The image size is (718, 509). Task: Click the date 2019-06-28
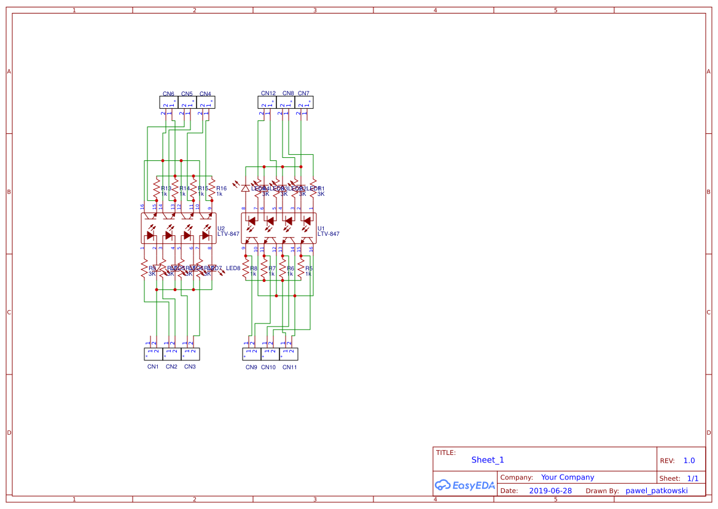pyautogui.click(x=551, y=490)
